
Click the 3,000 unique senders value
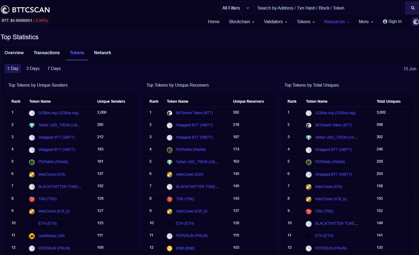pyautogui.click(x=102, y=112)
